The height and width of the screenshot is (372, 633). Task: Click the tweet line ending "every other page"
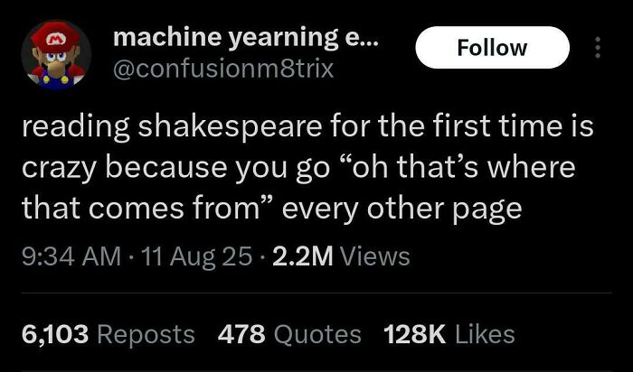pyautogui.click(x=271, y=209)
